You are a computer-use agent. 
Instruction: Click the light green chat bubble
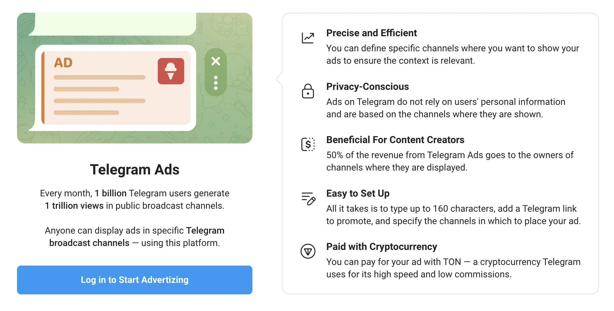(x=114, y=24)
